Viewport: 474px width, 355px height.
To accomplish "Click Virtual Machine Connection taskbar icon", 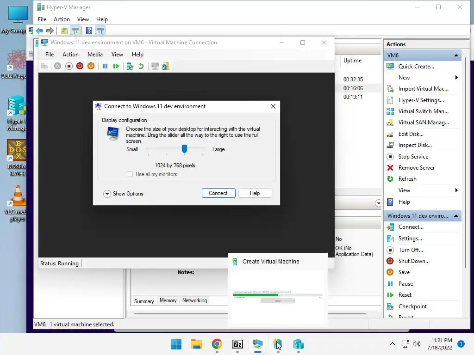I will click(x=257, y=344).
